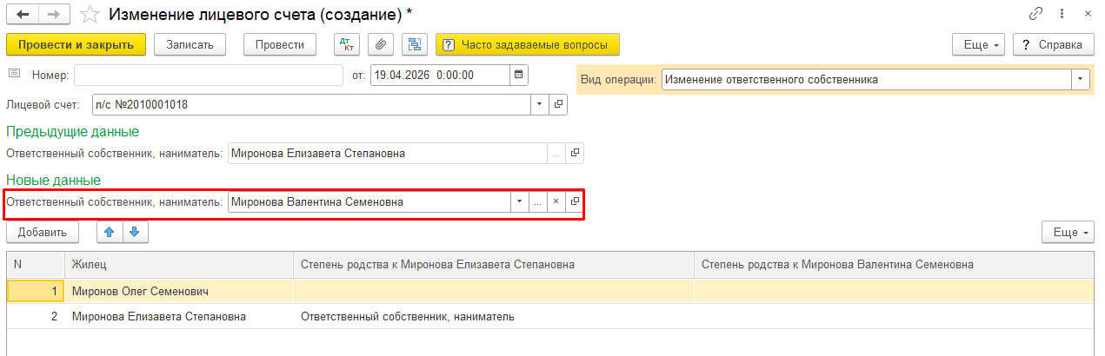Add this form to favorites with the star
This screenshot has height=356, width=1105.
[89, 15]
